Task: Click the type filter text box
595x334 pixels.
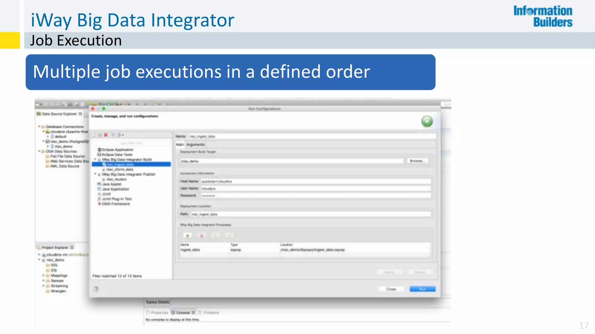Action: point(131,143)
